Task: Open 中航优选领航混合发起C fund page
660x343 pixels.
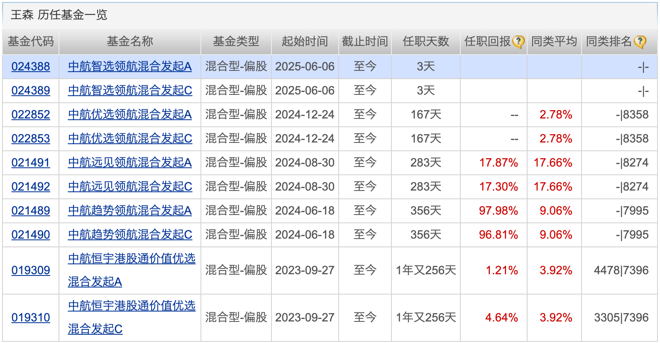Action: [130, 138]
